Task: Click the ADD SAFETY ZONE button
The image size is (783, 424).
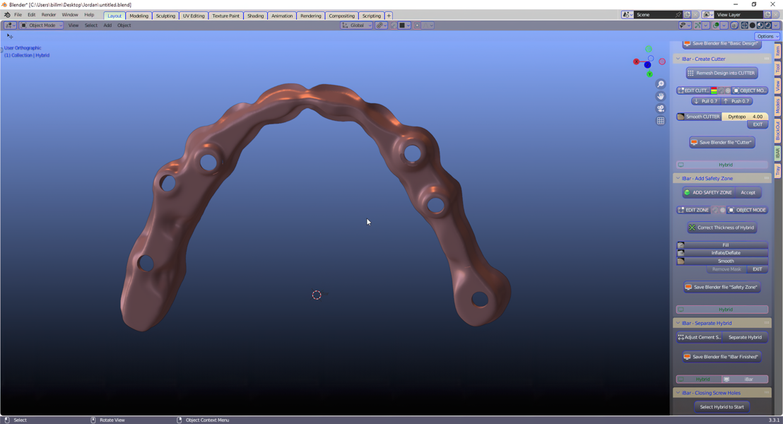Action: 708,192
